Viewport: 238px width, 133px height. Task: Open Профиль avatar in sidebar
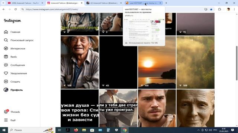coord(6,90)
